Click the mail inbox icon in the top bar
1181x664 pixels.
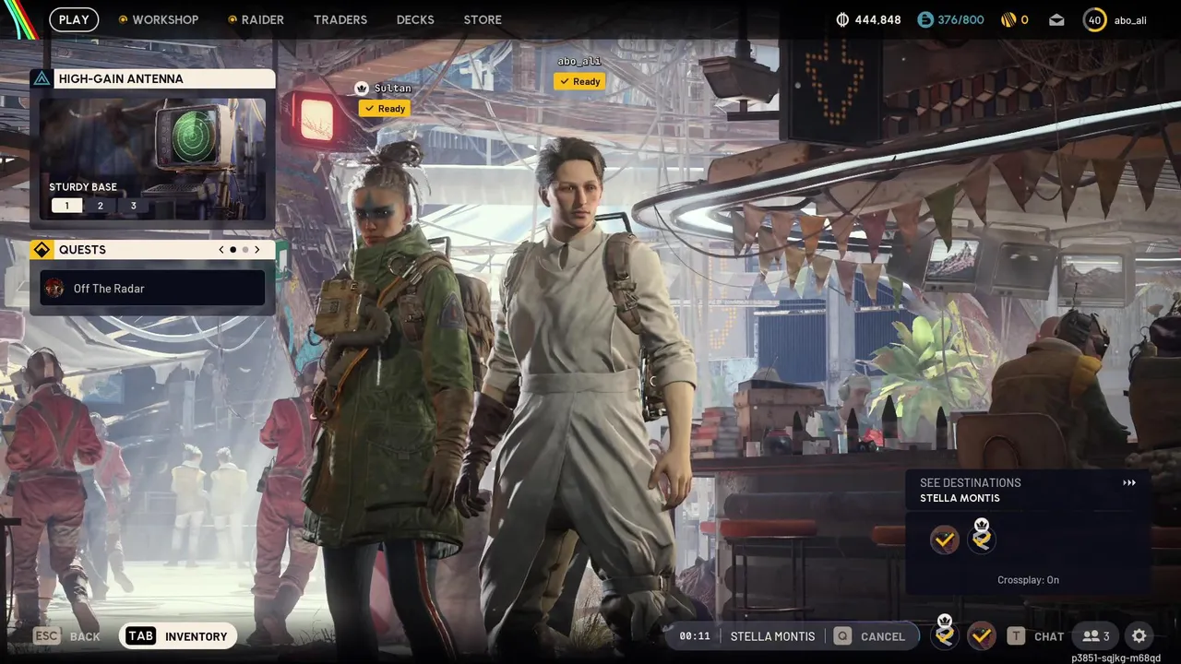point(1056,19)
